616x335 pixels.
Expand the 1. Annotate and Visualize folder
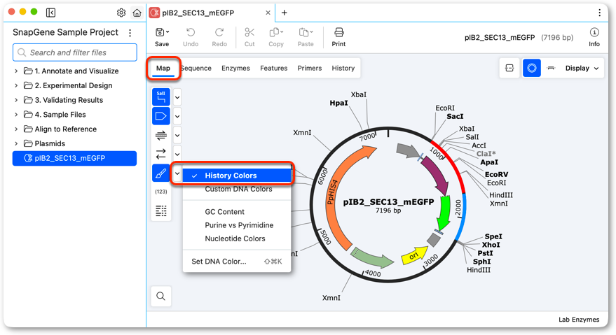16,71
